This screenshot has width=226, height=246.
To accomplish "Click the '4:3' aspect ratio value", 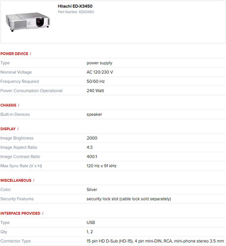I will tap(89, 147).
